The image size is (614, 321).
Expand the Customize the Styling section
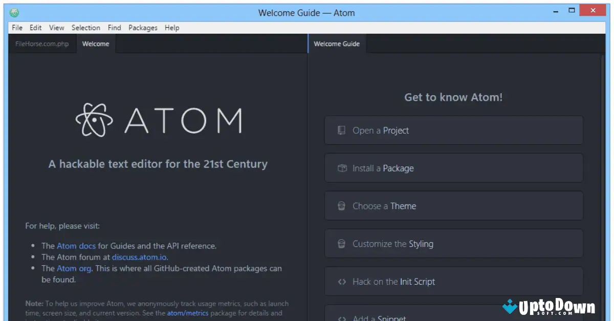coord(453,244)
